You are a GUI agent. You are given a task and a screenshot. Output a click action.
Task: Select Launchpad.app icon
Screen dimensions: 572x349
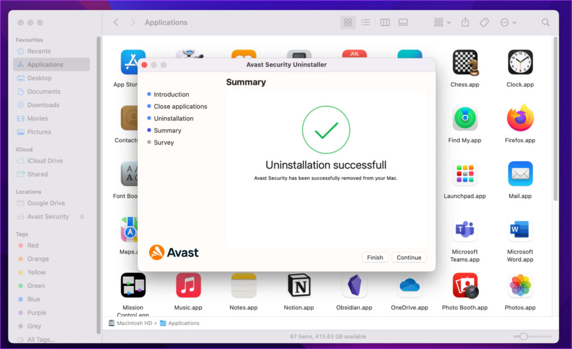tap(465, 174)
